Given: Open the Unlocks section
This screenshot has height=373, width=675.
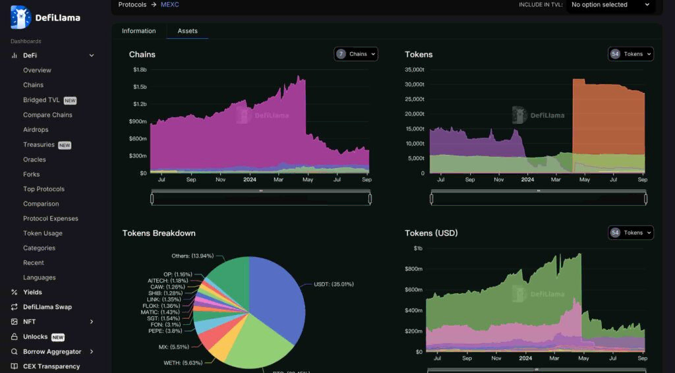Looking at the screenshot, I should tap(36, 337).
